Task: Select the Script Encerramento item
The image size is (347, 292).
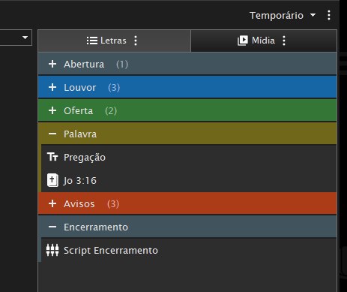Action: pyautogui.click(x=189, y=250)
